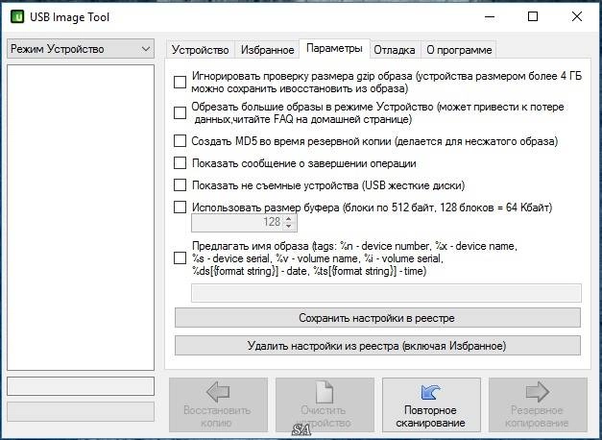Click Повторное сканирование rescan button

pyautogui.click(x=431, y=404)
